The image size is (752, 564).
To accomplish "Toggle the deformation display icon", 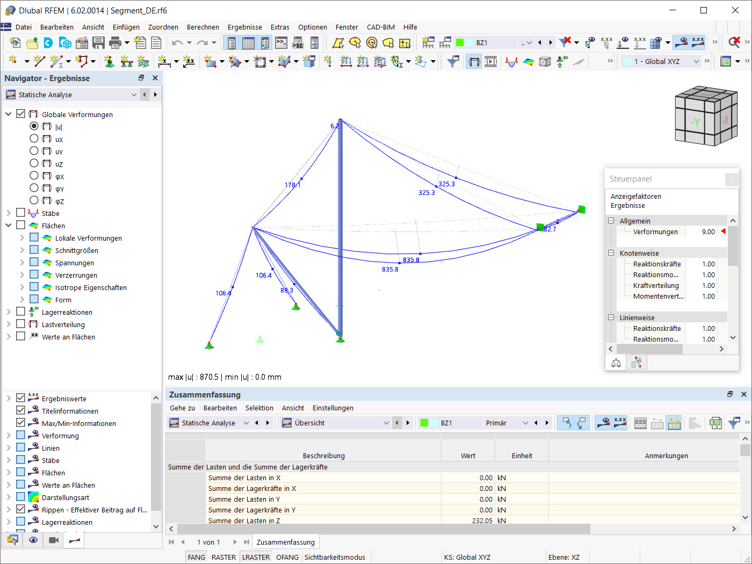I will coord(473,62).
